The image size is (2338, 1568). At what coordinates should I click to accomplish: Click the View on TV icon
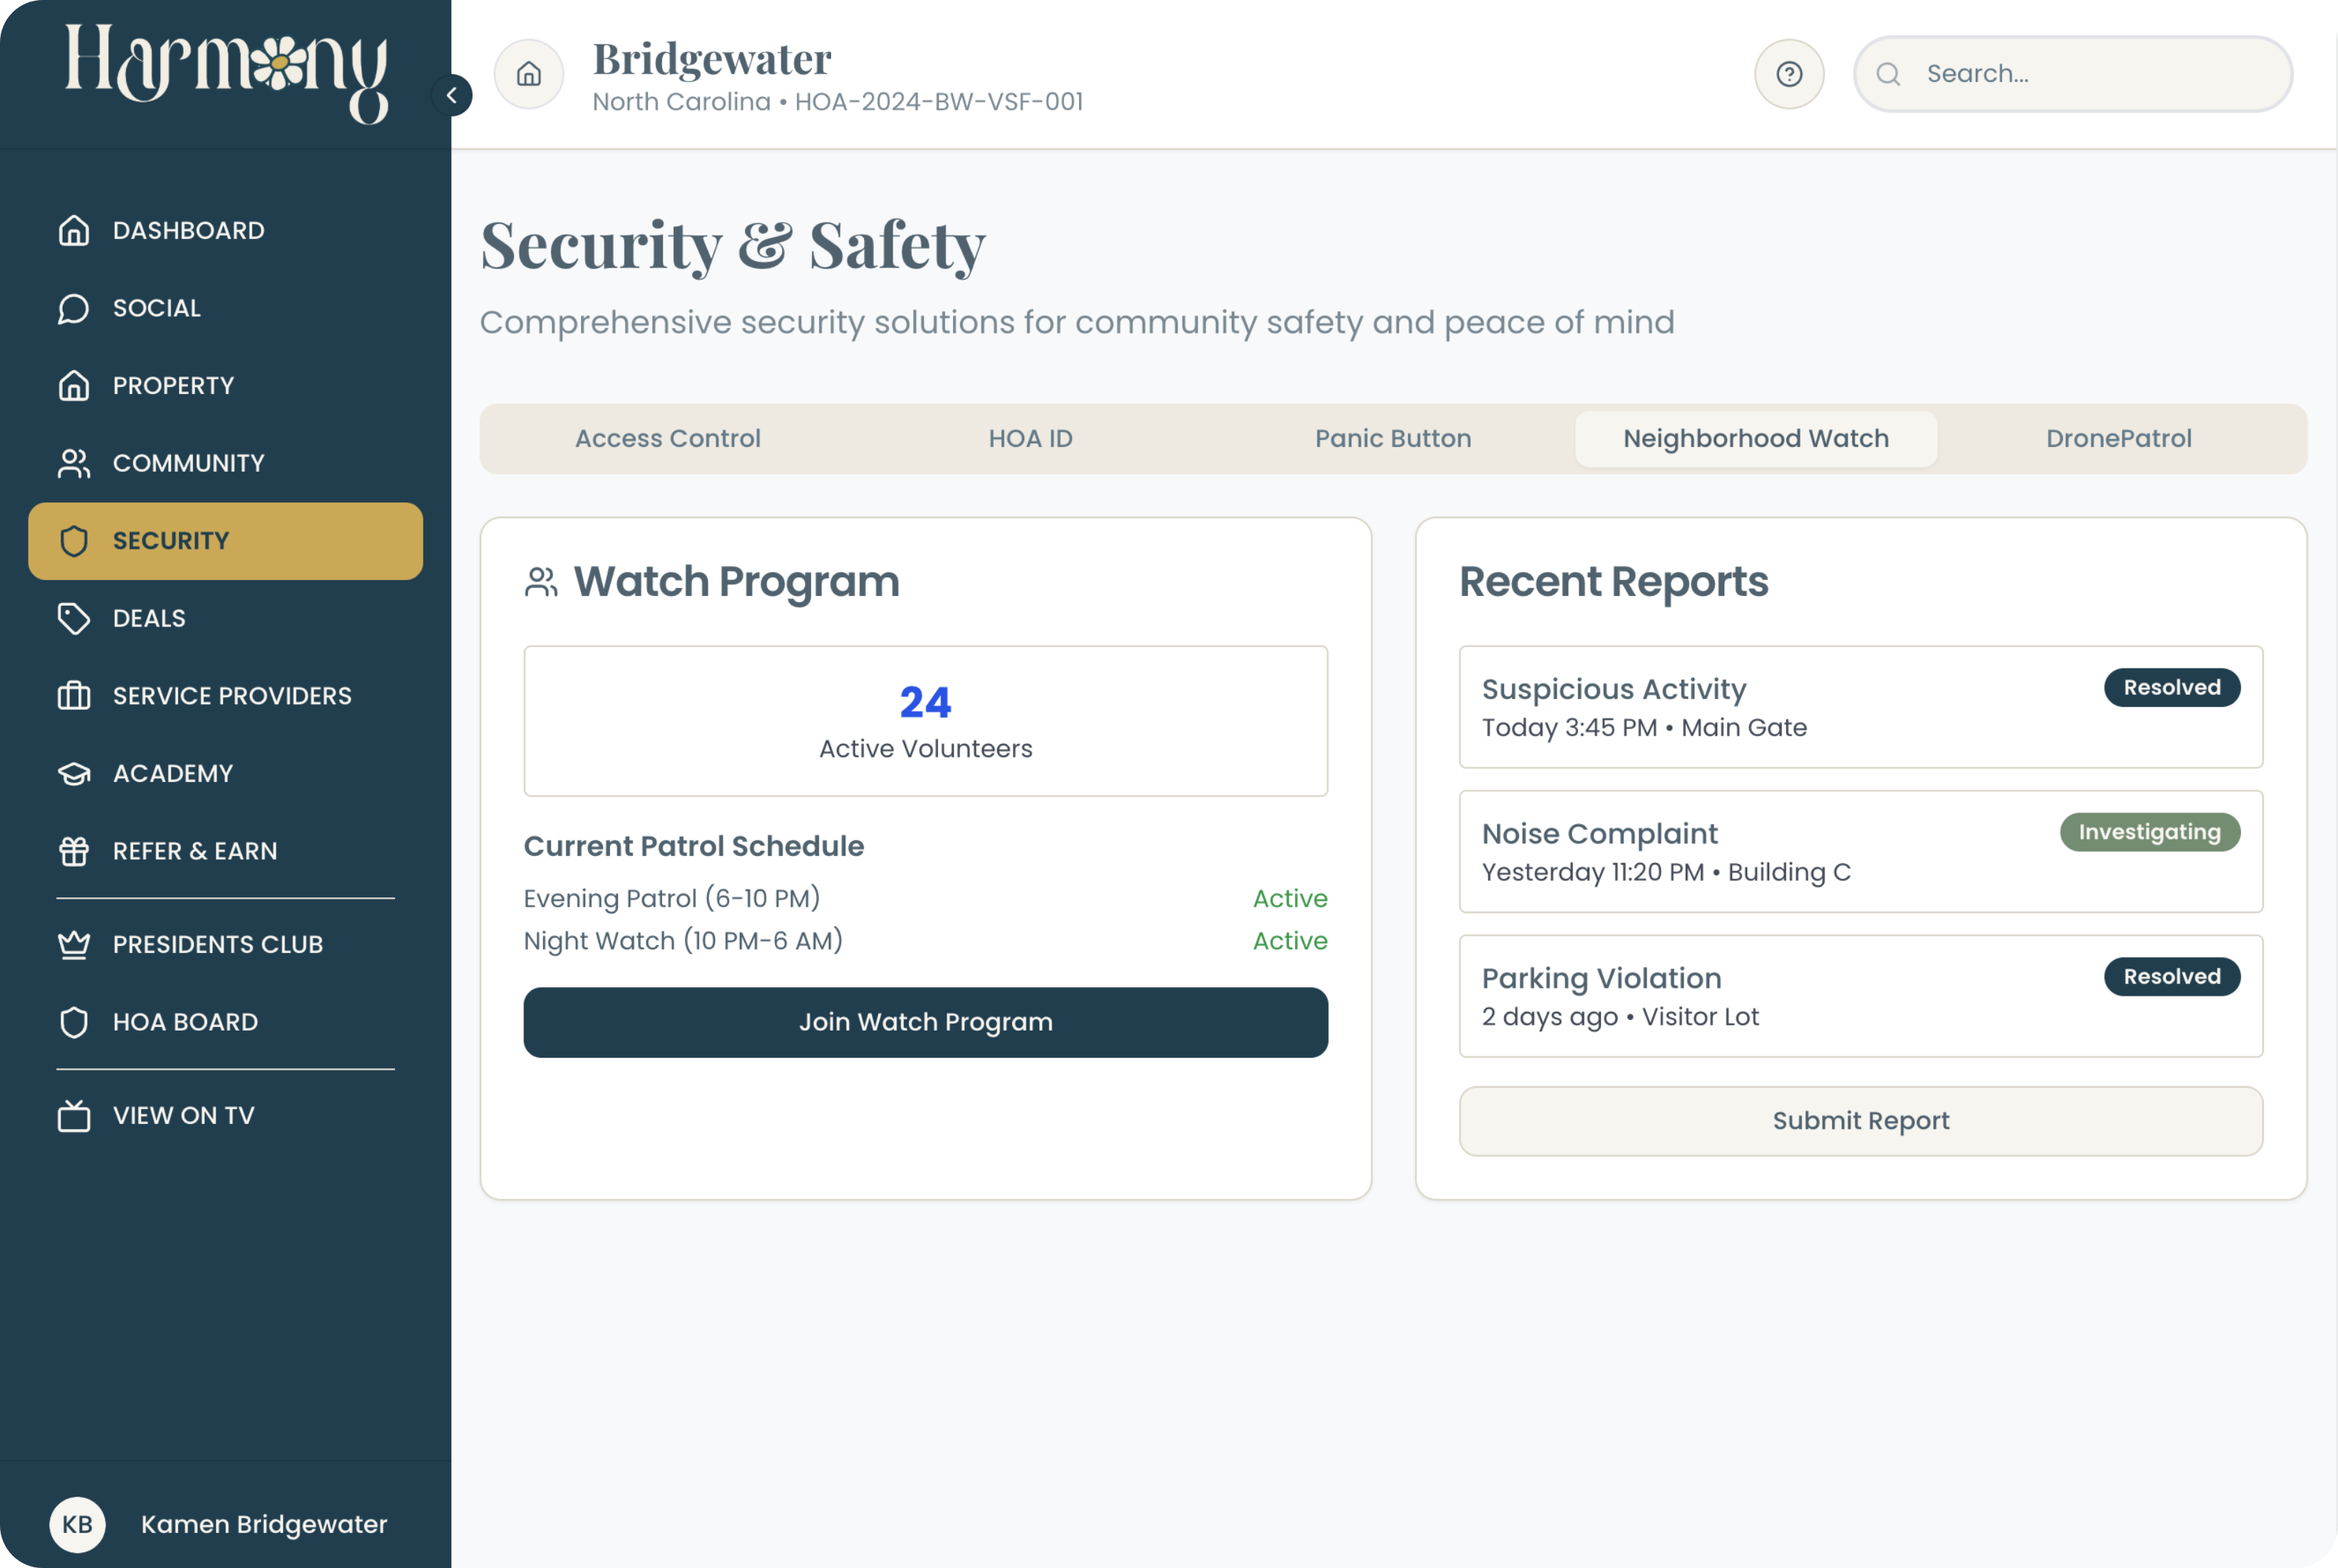pos(73,1115)
